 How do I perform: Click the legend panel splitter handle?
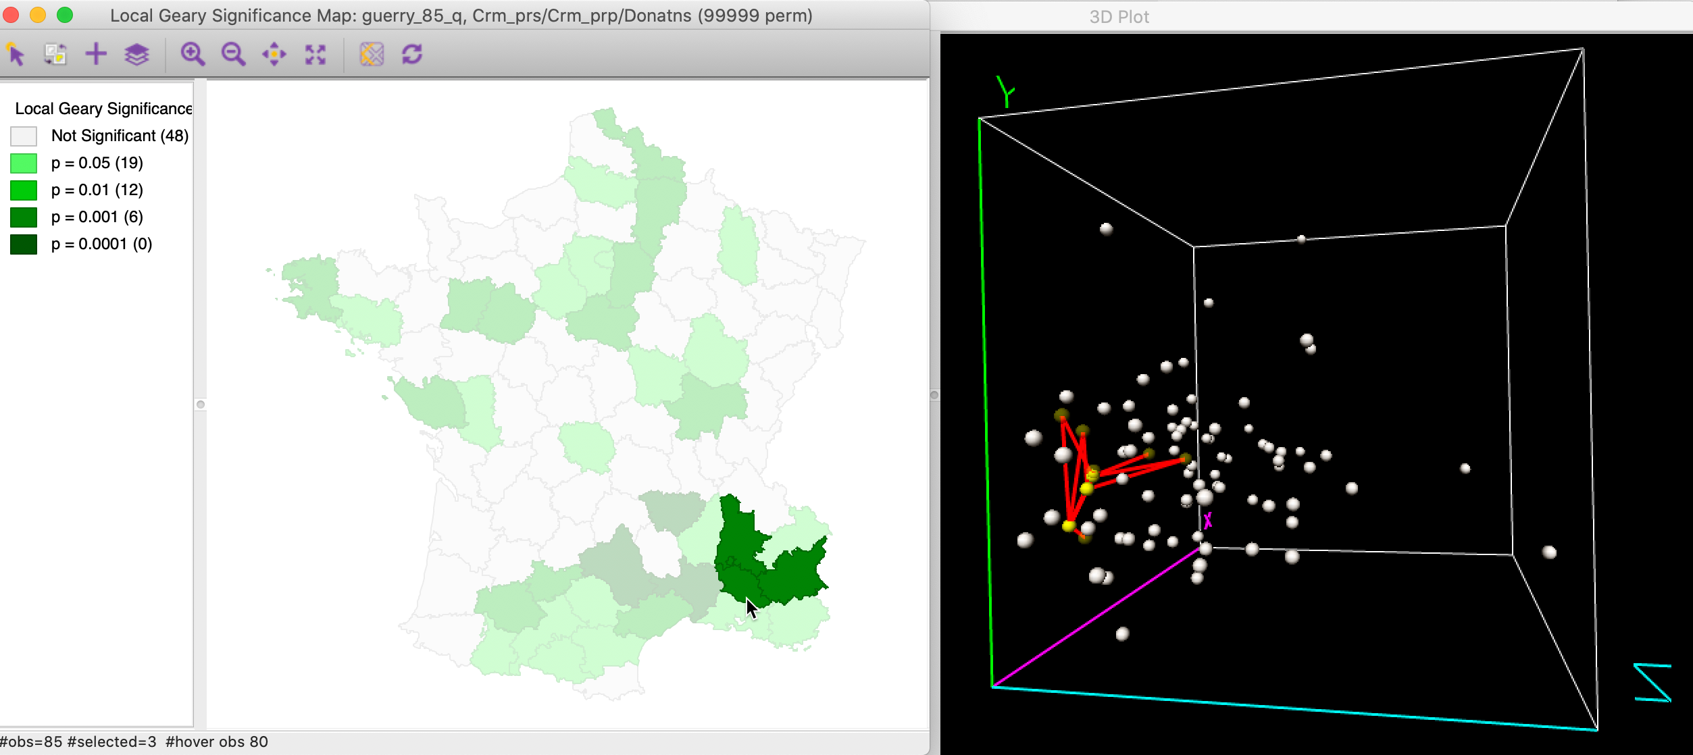pyautogui.click(x=201, y=405)
